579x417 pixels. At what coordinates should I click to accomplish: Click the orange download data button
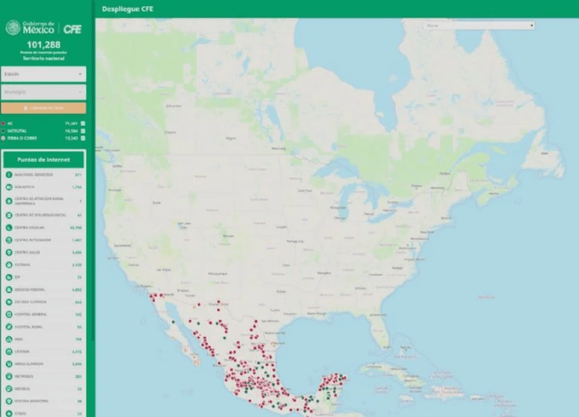[43, 109]
